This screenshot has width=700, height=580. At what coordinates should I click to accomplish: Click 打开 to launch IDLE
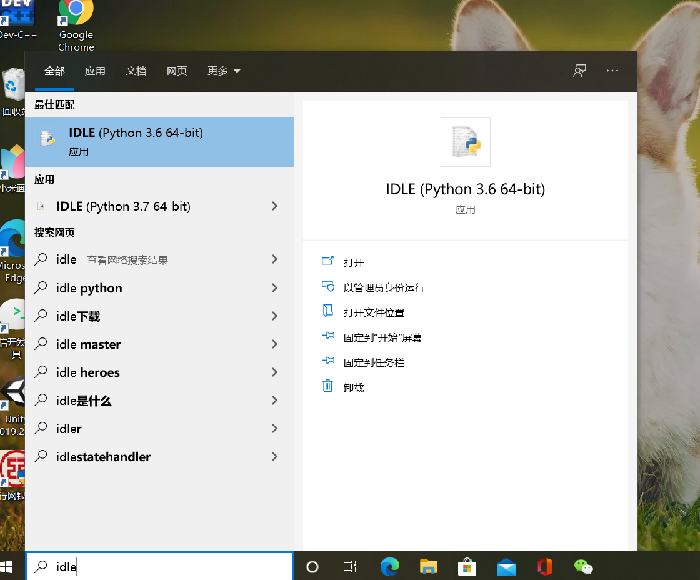pos(354,262)
